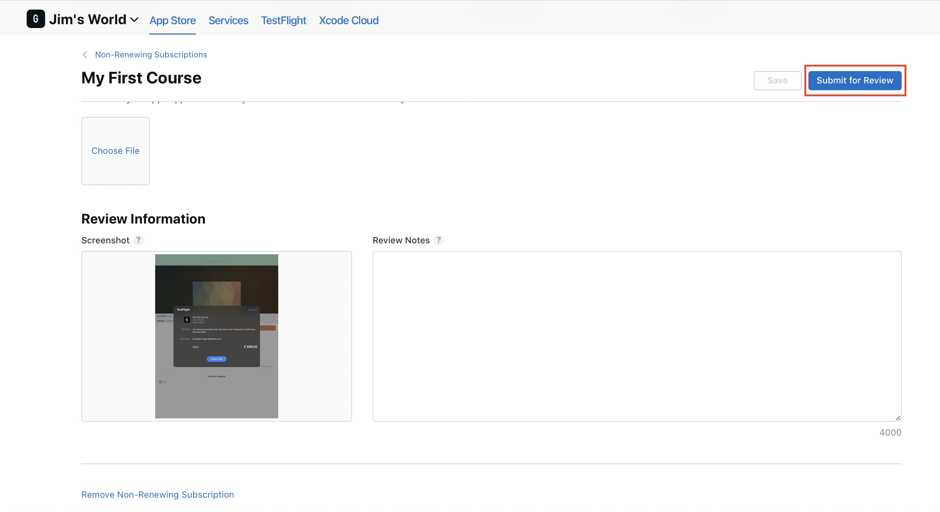Go to the TestFlight tab
This screenshot has width=940, height=512.
pyautogui.click(x=283, y=21)
